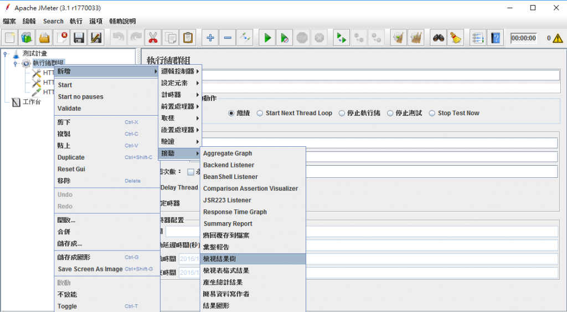Choose Backend Listener from submenu
The width and height of the screenshot is (567, 312).
coord(253,165)
